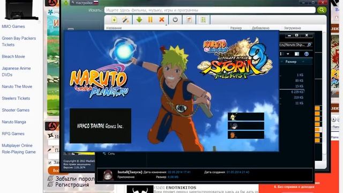Open the MMO Games sidebar link

click(x=13, y=26)
